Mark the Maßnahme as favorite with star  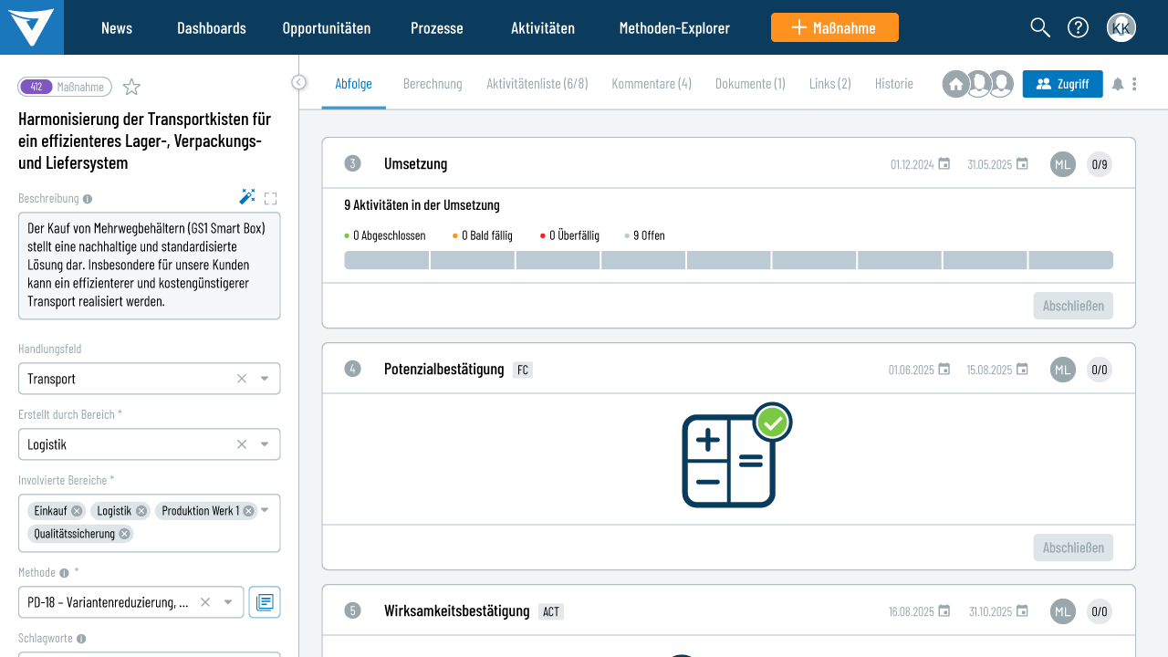pos(131,88)
